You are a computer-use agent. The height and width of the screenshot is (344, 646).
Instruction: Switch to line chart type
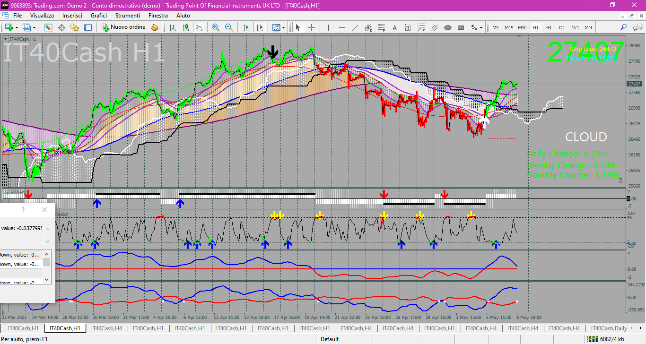(x=199, y=27)
